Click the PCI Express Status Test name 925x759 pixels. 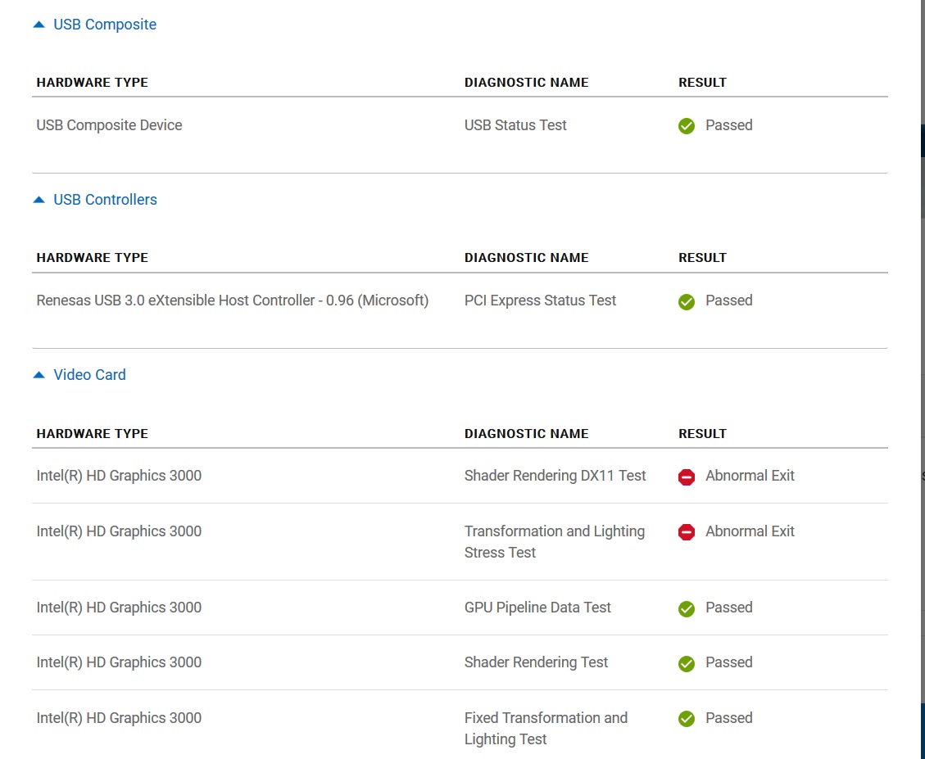540,300
